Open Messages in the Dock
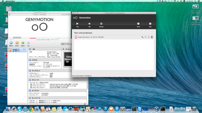The height and width of the screenshot is (113, 202). point(65,109)
